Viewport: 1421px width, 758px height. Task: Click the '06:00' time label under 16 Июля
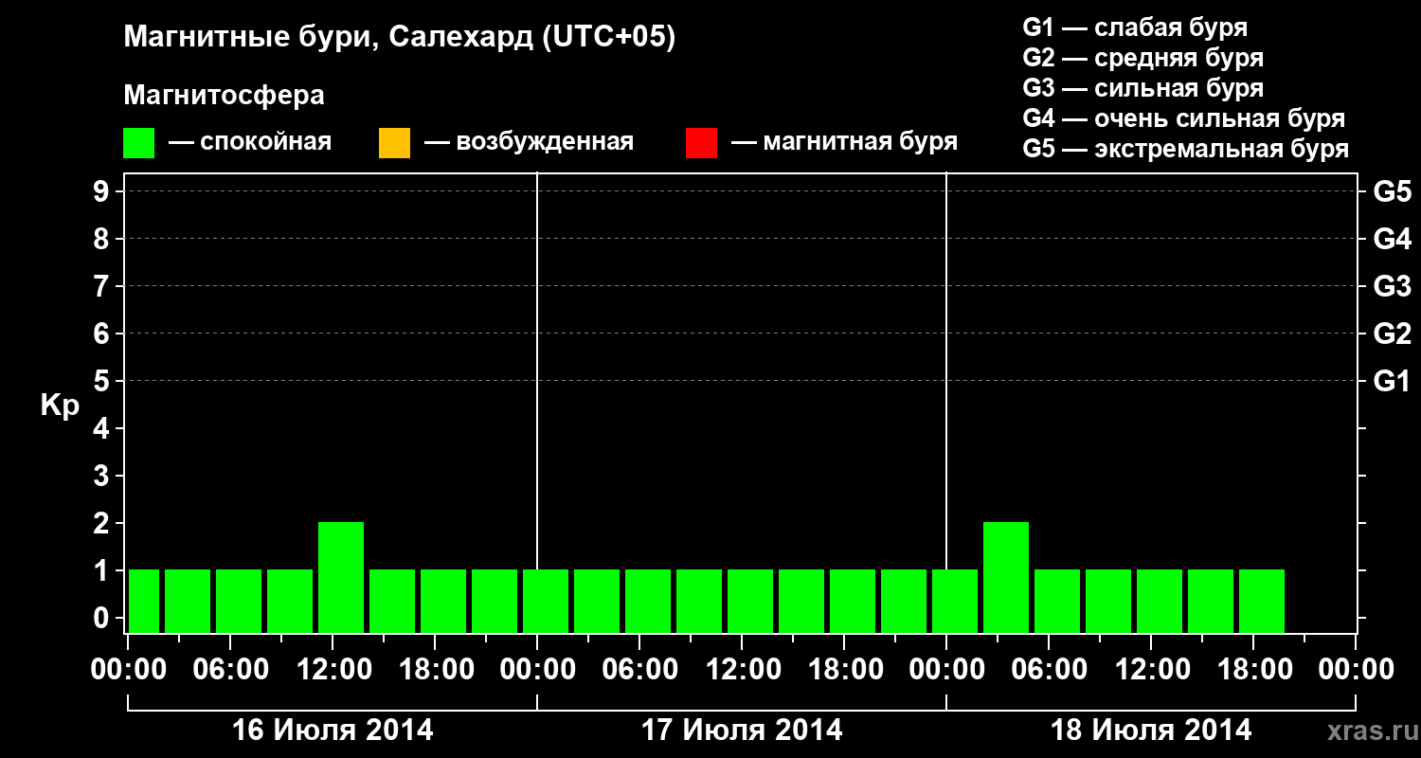pos(230,670)
